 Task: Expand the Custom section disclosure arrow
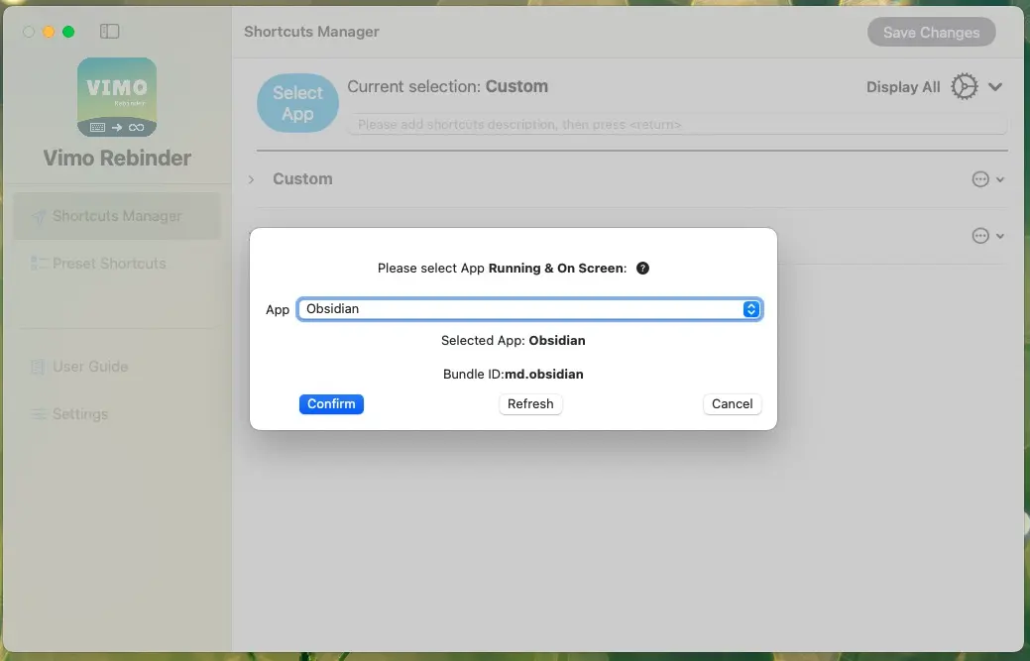251,179
